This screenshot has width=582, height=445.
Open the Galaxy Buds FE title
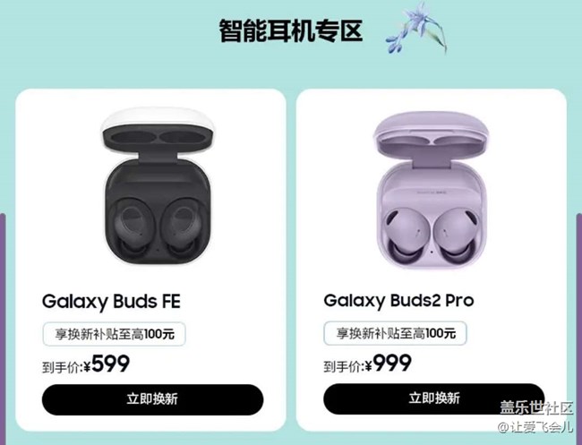(x=111, y=302)
